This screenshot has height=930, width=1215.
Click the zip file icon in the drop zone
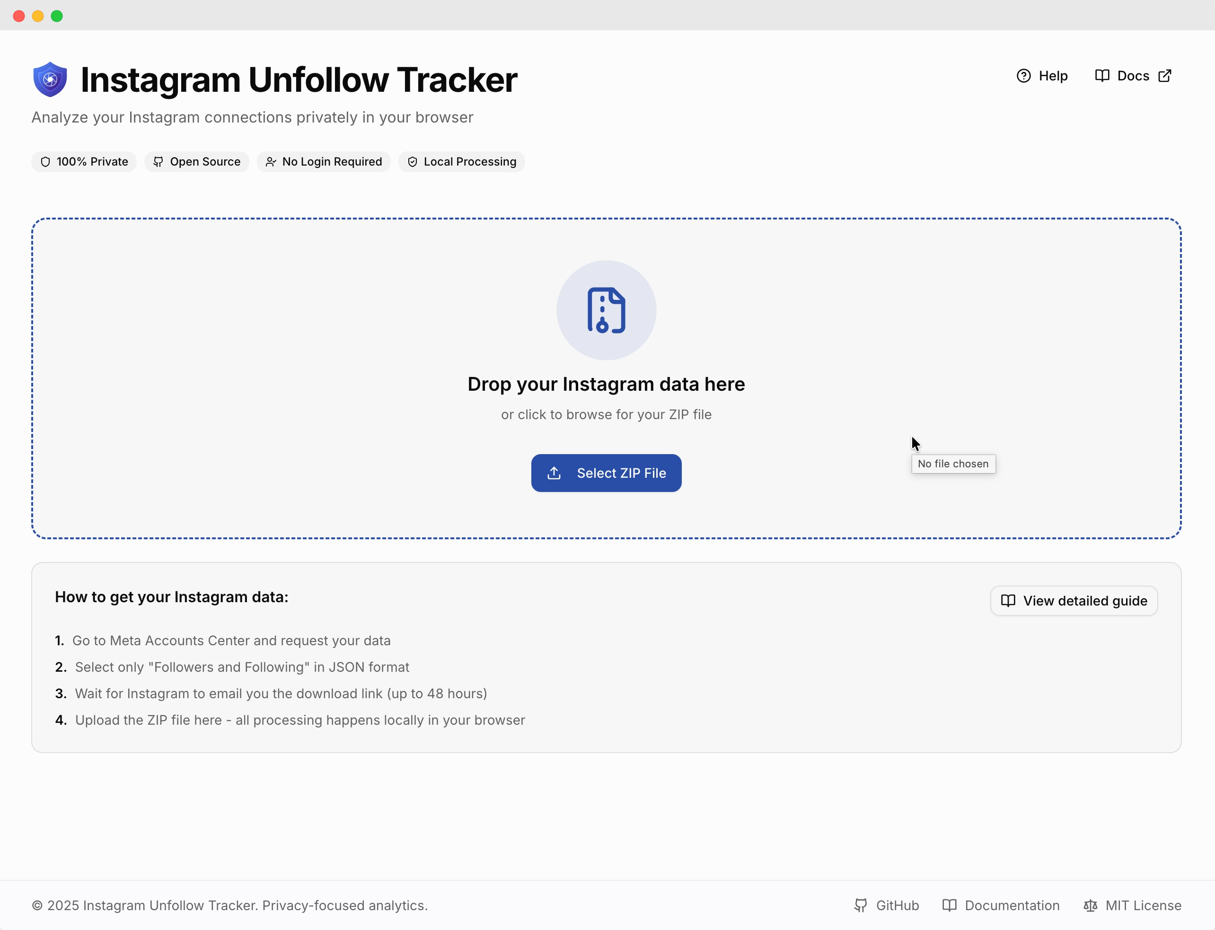pos(606,310)
